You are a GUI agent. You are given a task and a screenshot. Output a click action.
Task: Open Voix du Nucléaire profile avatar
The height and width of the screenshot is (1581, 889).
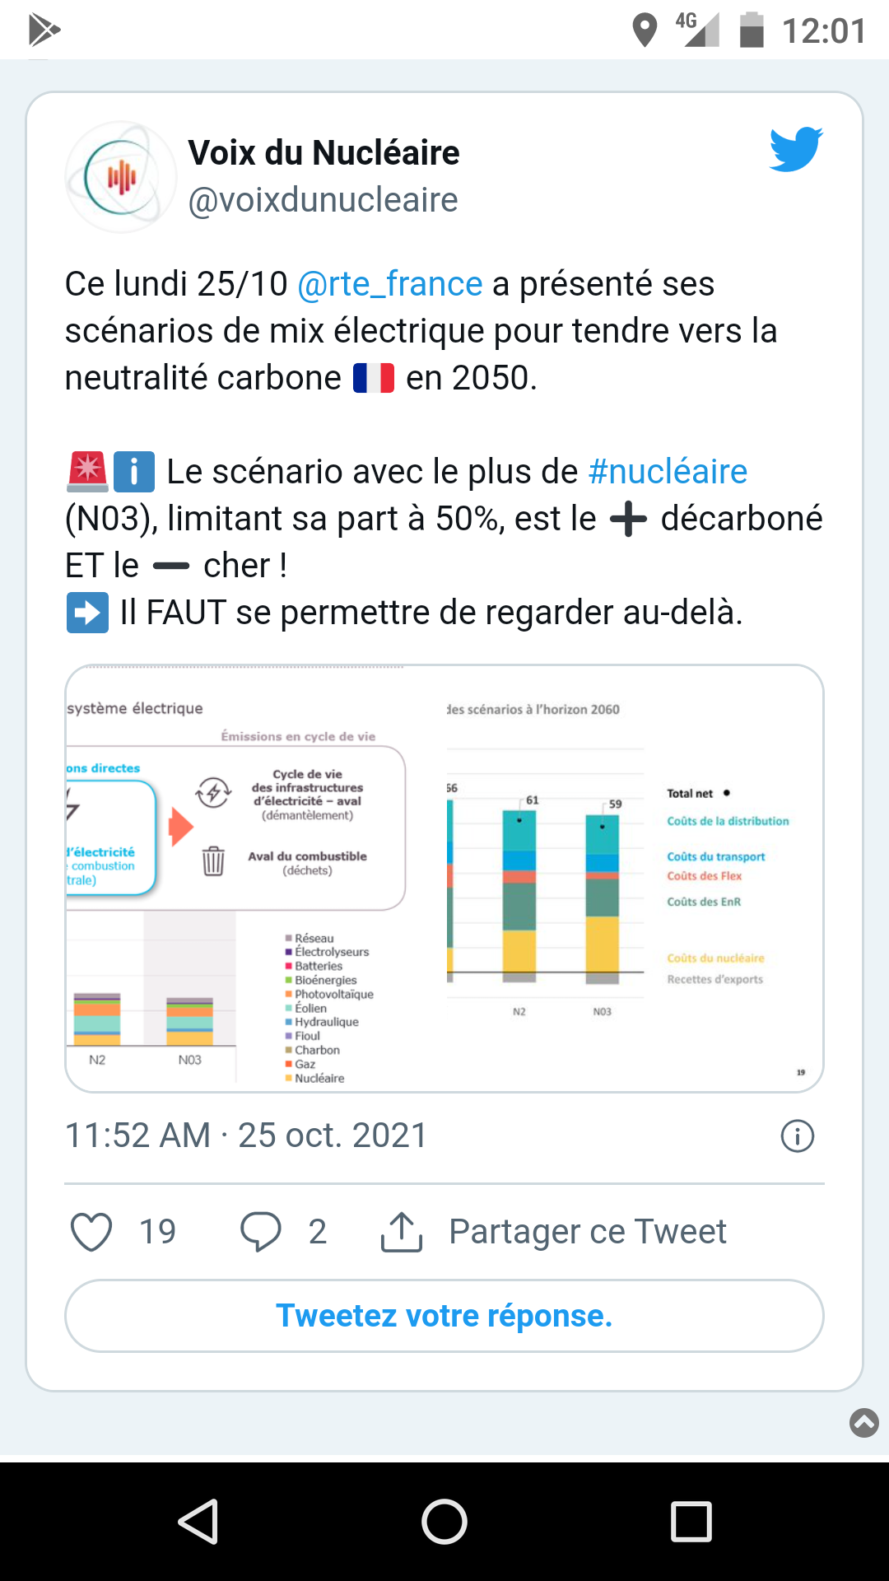click(121, 177)
